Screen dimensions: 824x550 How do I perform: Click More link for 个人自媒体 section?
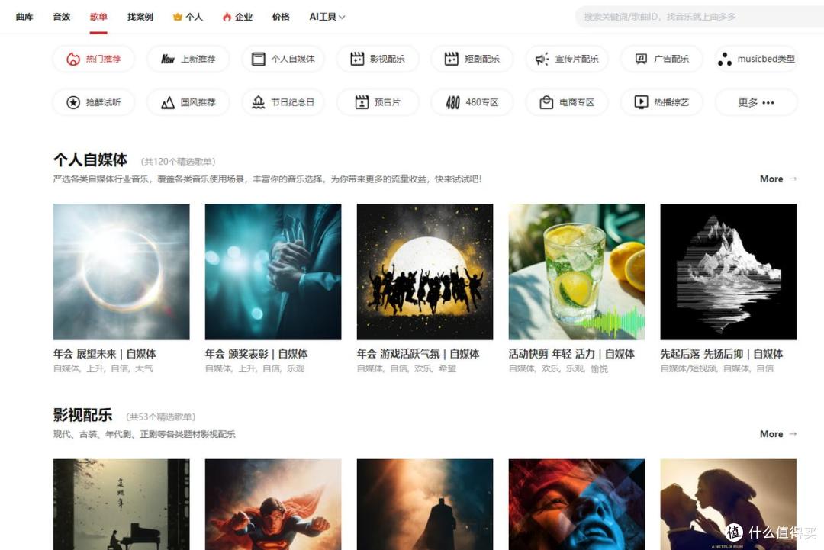coord(777,179)
